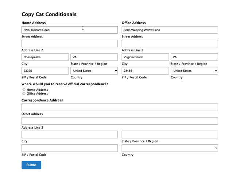Open the Home Address Country dropdown

(94, 71)
